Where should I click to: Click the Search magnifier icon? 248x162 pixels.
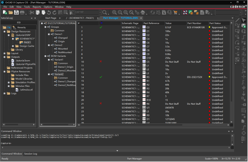pos(104,12)
